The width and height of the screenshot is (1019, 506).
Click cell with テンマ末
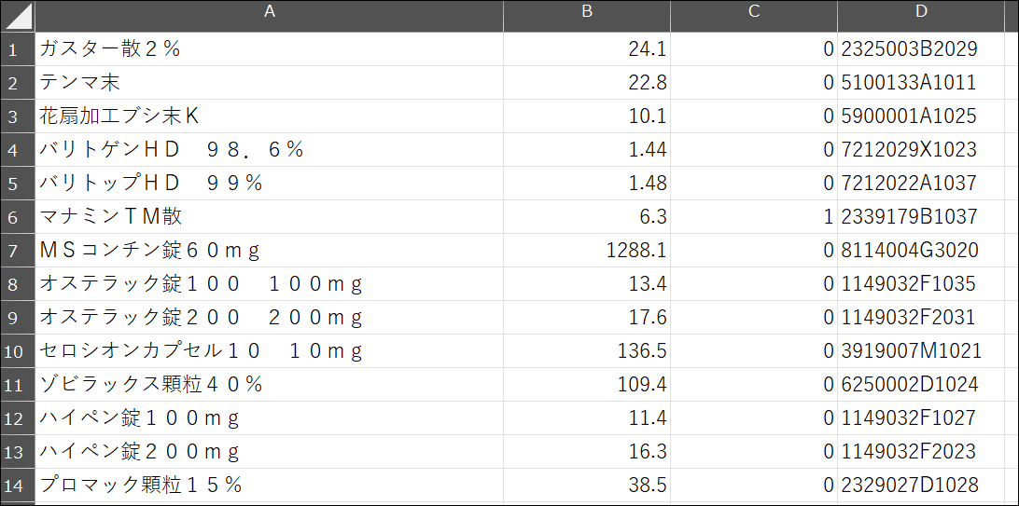coord(269,82)
